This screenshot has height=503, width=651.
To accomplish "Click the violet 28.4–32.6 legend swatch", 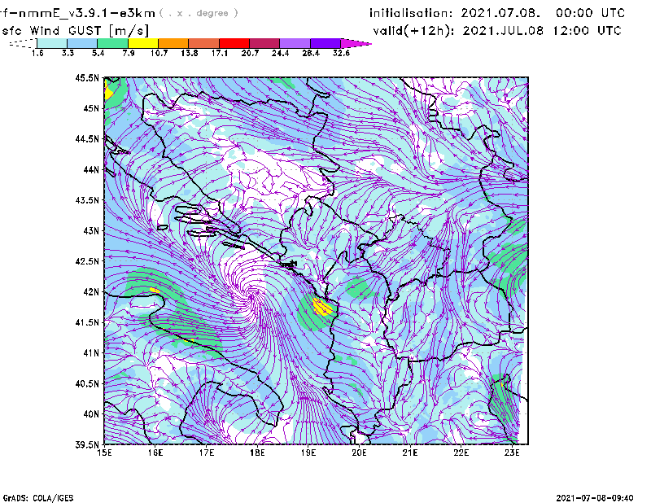I will pos(325,43).
